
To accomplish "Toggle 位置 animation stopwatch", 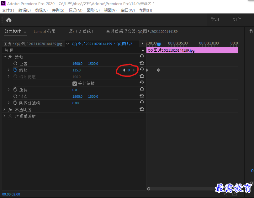I will click(x=15, y=63).
